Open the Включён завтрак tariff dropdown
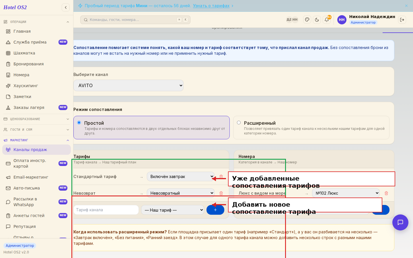 coord(181,177)
